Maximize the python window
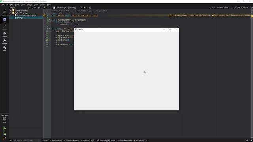Screen dimensions: 253x142 click(x=170, y=30)
